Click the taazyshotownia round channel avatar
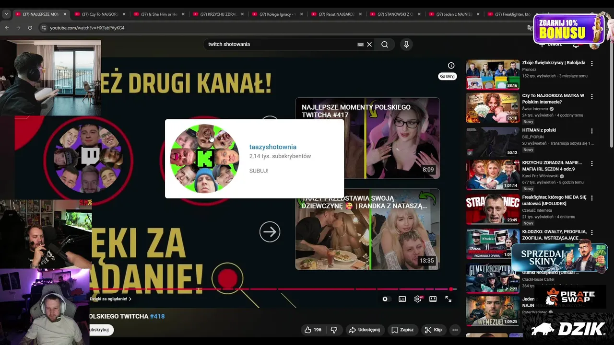This screenshot has height=345, width=614. point(204,159)
